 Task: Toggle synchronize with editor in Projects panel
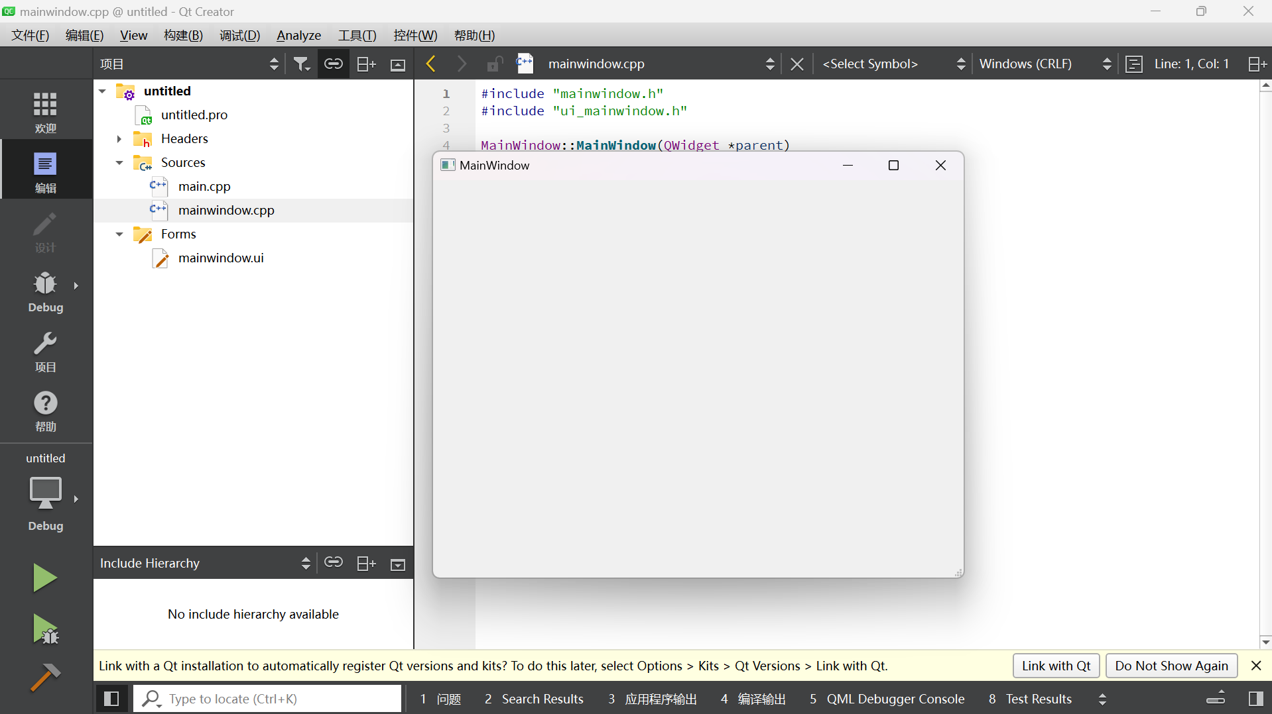click(333, 64)
